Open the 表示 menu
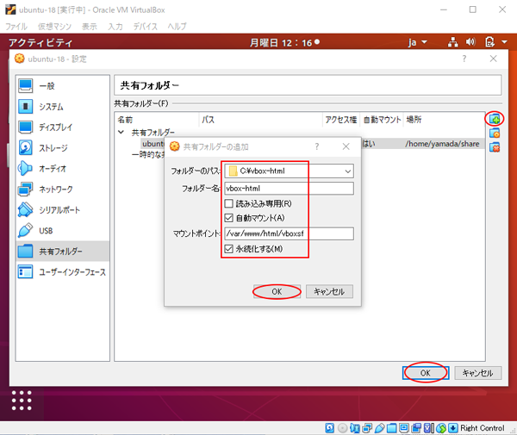 (x=90, y=27)
